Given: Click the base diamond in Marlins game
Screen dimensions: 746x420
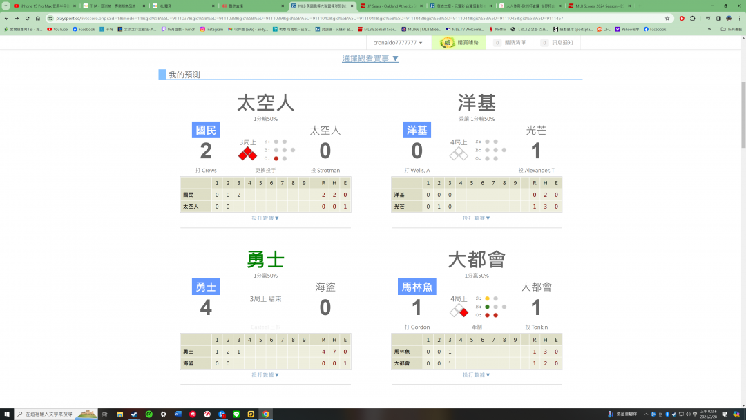Looking at the screenshot, I should pyautogui.click(x=459, y=310).
